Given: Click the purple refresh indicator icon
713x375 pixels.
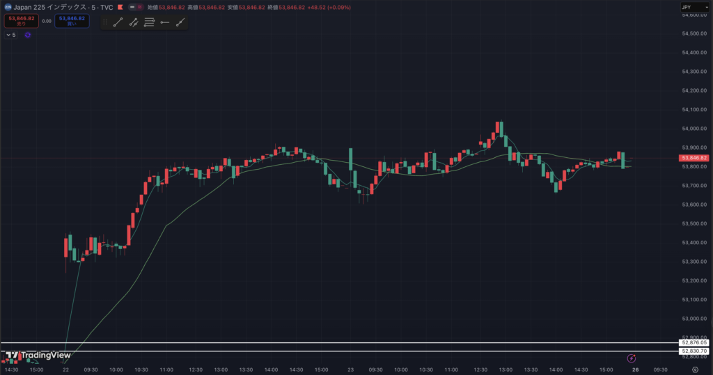Looking at the screenshot, I should [x=28, y=35].
